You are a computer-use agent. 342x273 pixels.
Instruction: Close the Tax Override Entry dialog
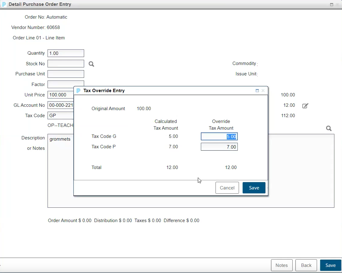263,91
